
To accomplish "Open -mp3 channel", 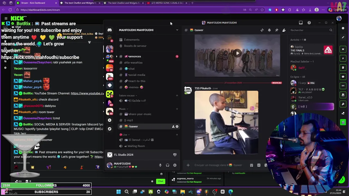I will coord(149,120).
